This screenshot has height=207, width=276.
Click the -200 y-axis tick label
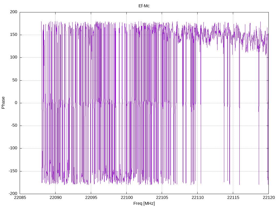pos(13,194)
